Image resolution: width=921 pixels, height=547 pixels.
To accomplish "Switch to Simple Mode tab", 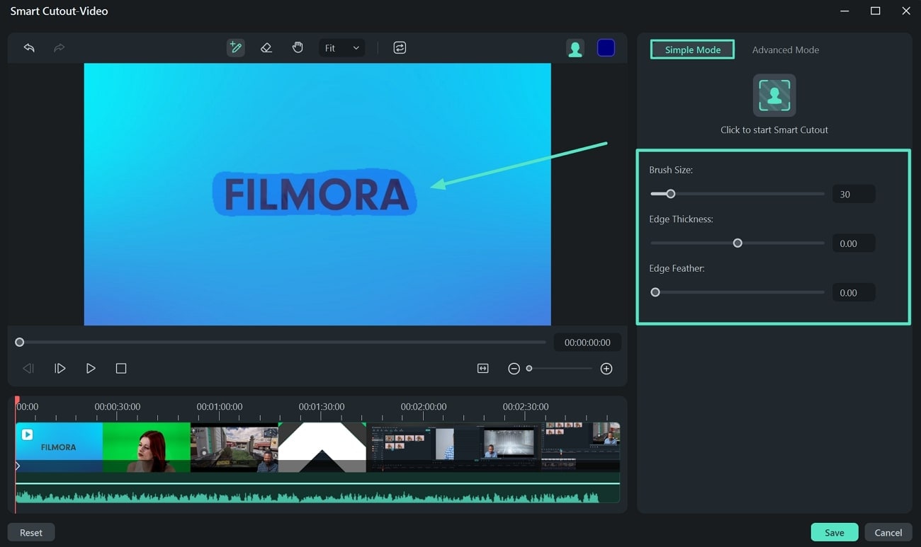I will tap(692, 50).
